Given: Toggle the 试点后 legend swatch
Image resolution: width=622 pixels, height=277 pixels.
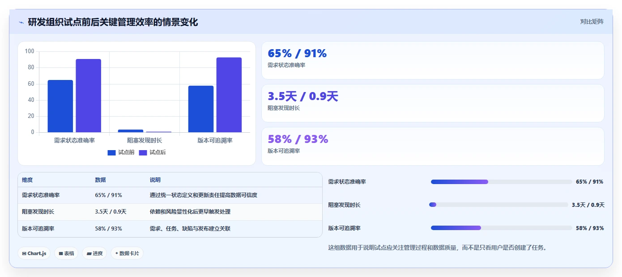Looking at the screenshot, I should click(143, 152).
